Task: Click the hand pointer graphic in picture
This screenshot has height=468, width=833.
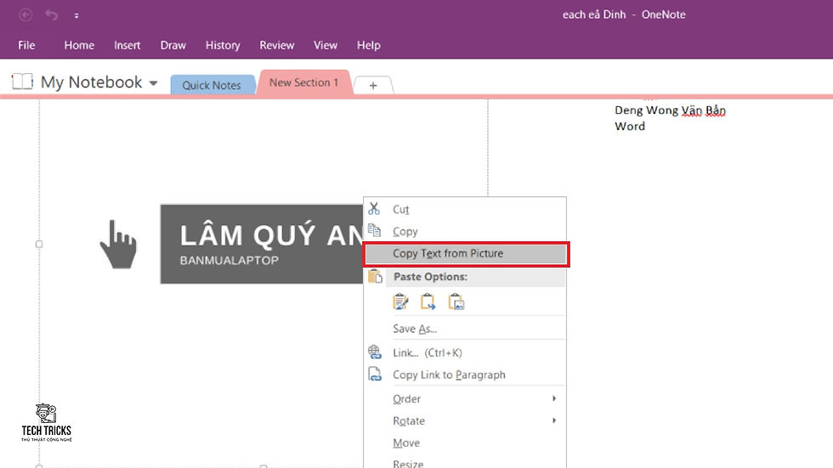Action: (x=118, y=244)
